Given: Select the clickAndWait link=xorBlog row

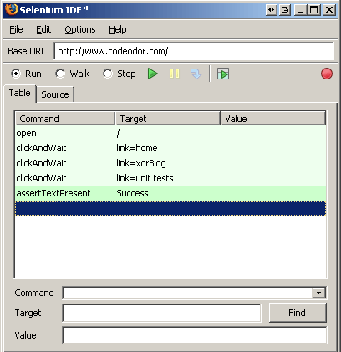Looking at the screenshot, I should point(170,163).
